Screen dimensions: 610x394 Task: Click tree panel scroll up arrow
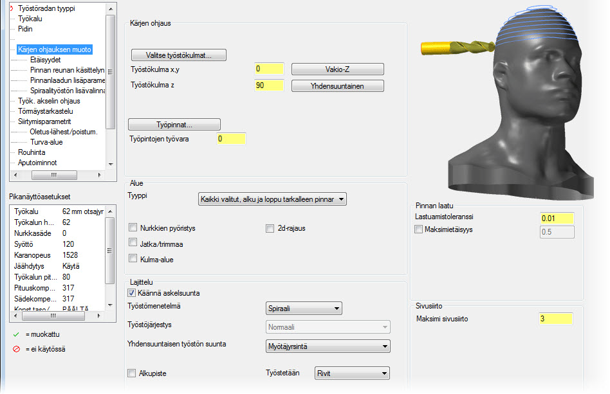click(111, 8)
